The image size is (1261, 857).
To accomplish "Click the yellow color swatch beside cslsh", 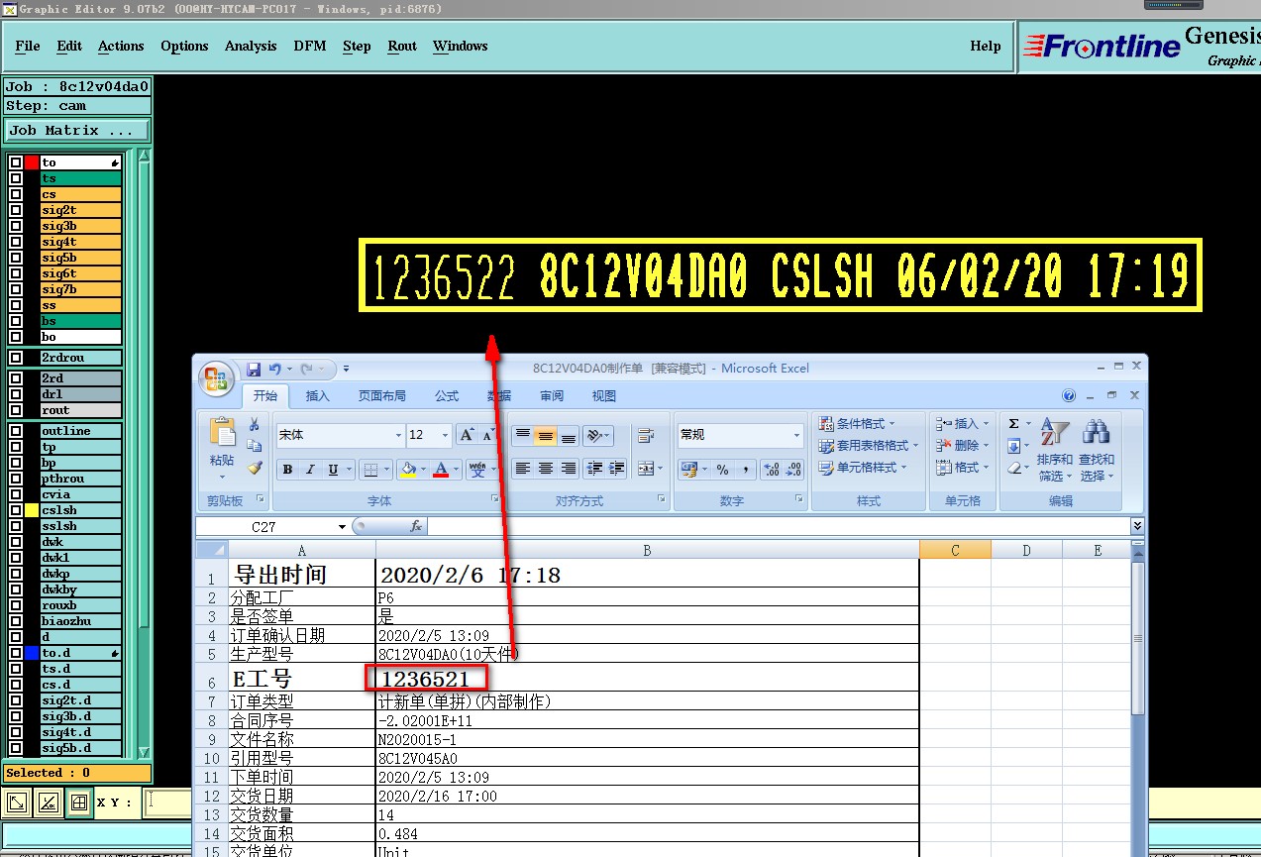I will tap(32, 510).
